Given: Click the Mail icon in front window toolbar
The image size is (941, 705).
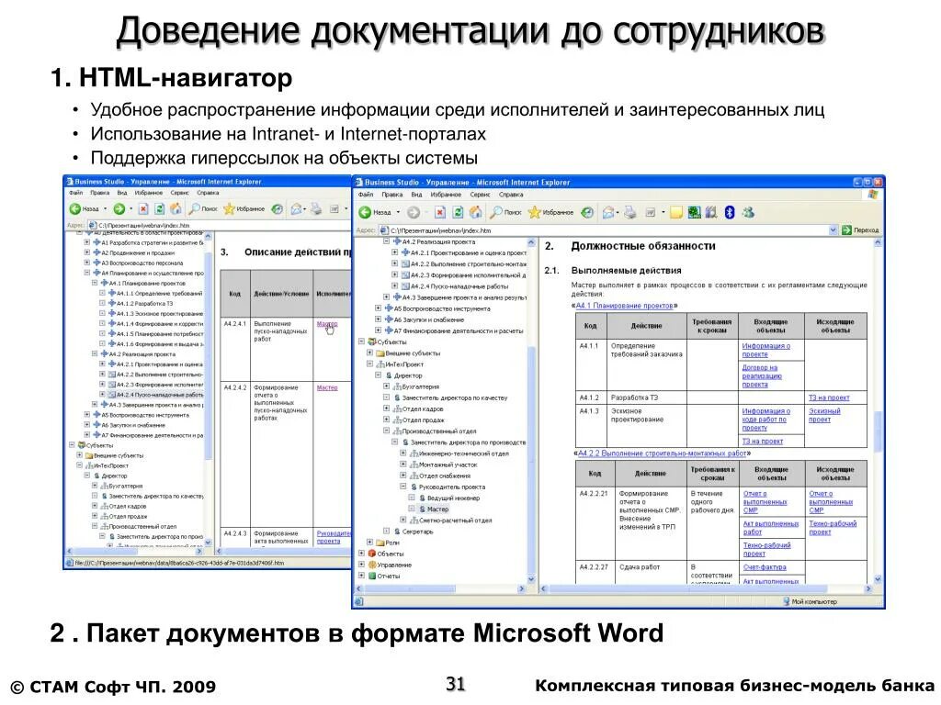Looking at the screenshot, I should (x=608, y=212).
